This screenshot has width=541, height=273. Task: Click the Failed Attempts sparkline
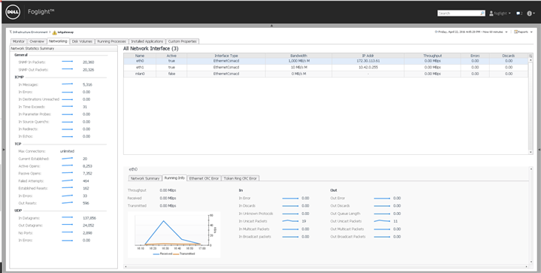[x=68, y=180]
